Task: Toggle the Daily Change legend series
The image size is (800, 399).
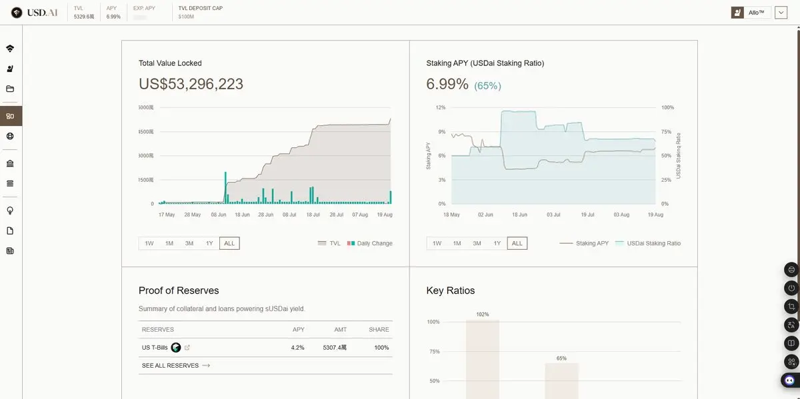Action: point(370,243)
